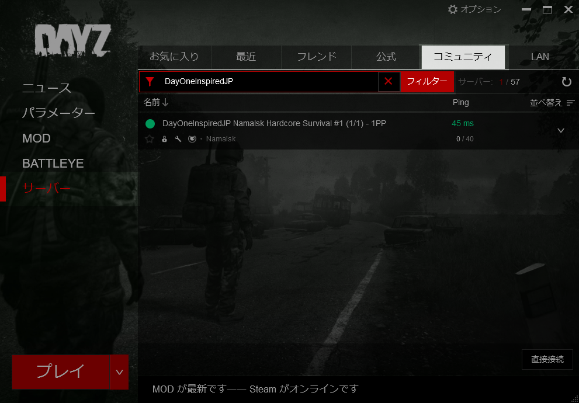Switch to the フレンド tab
Image resolution: width=579 pixels, height=403 pixels.
coord(317,57)
